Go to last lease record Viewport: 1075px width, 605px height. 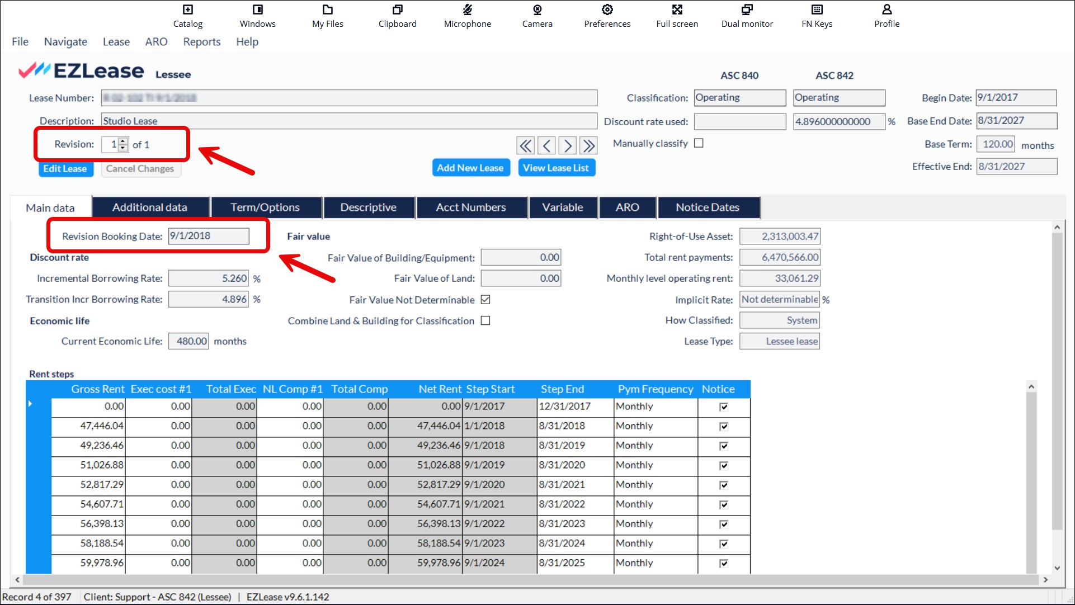click(x=588, y=146)
